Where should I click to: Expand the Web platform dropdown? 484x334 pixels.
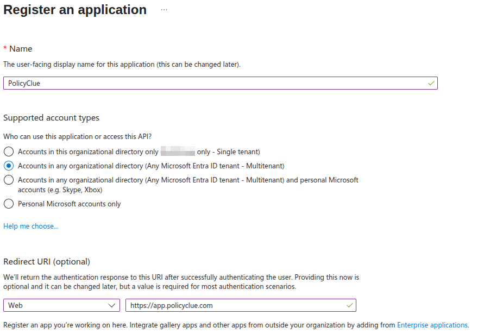[61, 305]
